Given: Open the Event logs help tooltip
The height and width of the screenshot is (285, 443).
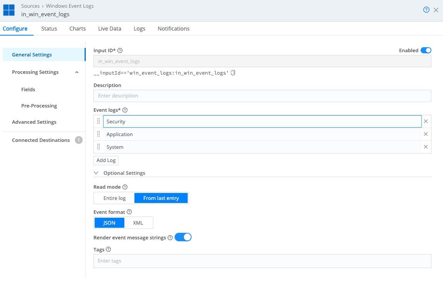Looking at the screenshot, I should 124,109.
